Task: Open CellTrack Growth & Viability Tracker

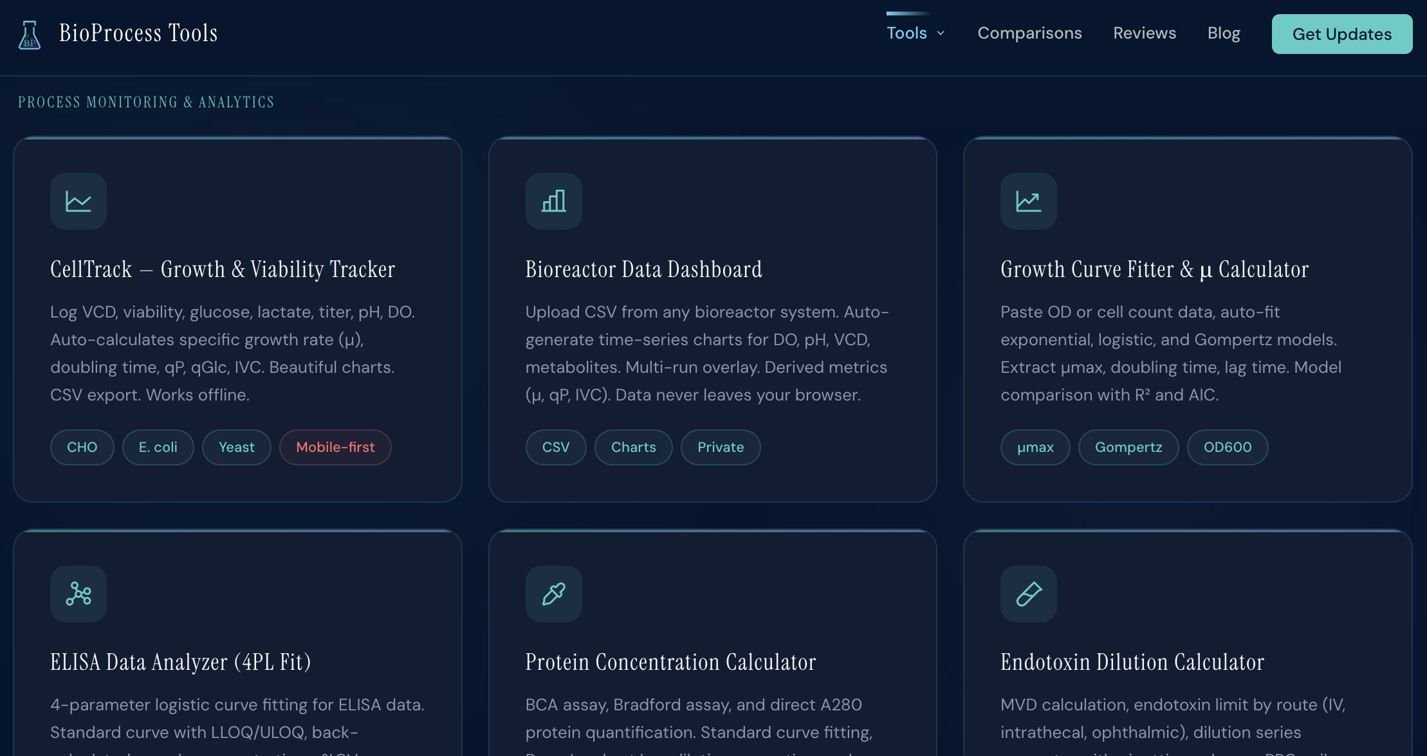Action: coord(223,269)
